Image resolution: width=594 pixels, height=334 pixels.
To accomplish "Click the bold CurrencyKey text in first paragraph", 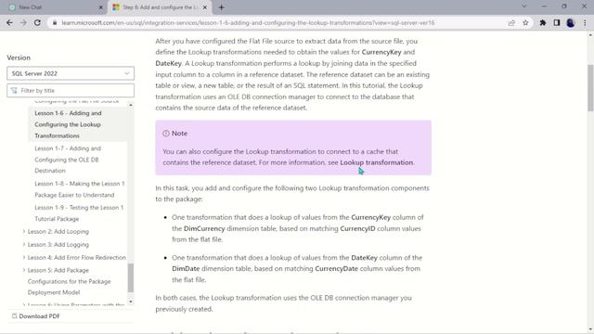I will pyautogui.click(x=381, y=52).
